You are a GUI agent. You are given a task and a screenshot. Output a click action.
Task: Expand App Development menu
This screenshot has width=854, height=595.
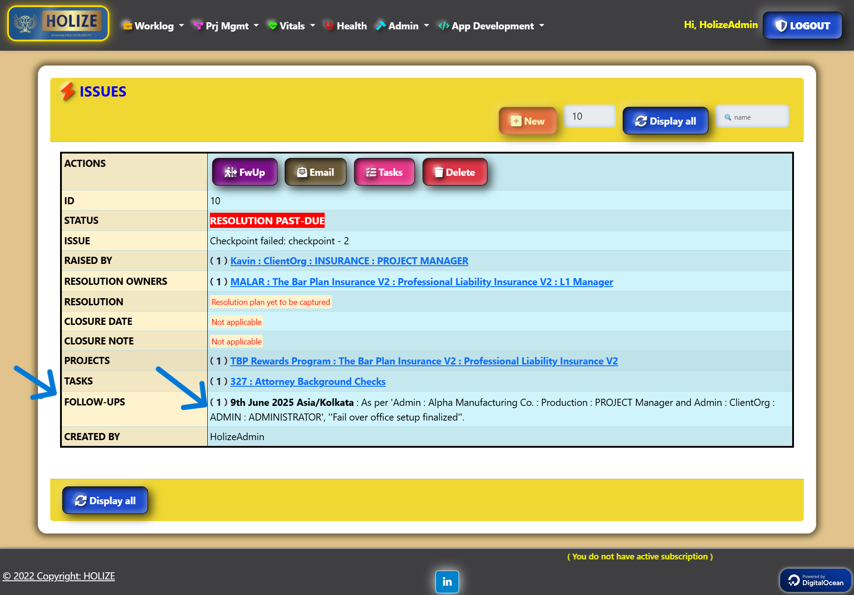point(491,26)
